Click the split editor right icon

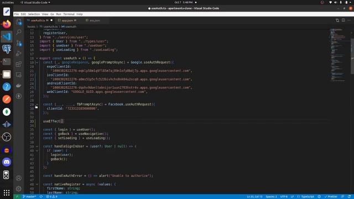(343, 20)
